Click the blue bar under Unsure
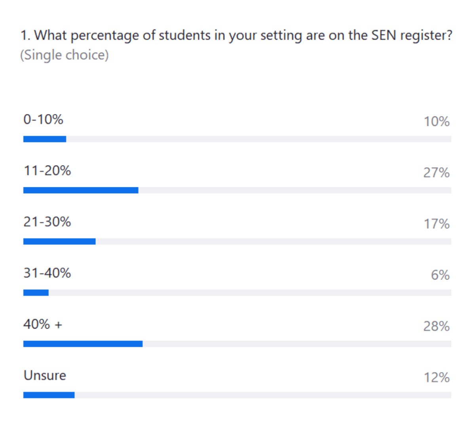The width and height of the screenshot is (475, 426). point(49,395)
